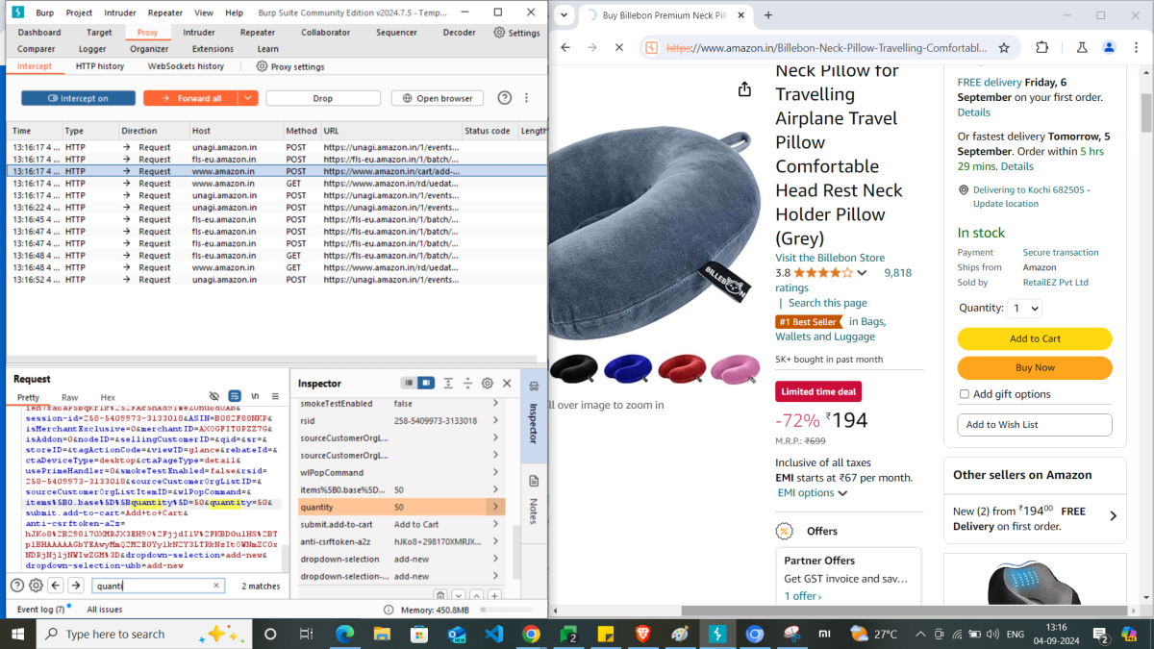Image resolution: width=1154 pixels, height=649 pixels.
Task: Open search help question mark icon
Action: pos(17,585)
